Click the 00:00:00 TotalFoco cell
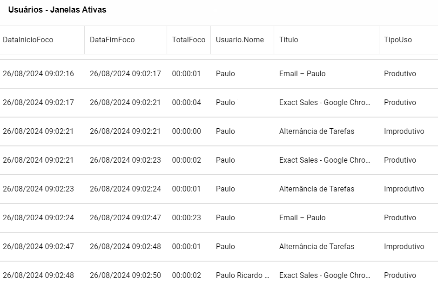This screenshot has width=438, height=283. (186, 132)
